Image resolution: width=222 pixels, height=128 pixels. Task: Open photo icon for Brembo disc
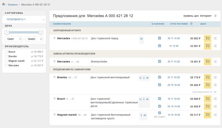click(x=140, y=78)
